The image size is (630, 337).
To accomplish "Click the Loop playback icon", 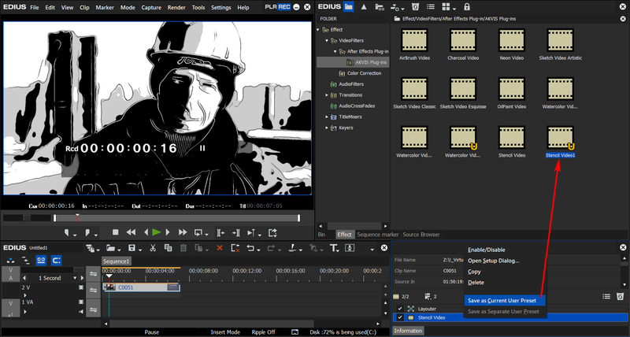I will pyautogui.click(x=198, y=232).
